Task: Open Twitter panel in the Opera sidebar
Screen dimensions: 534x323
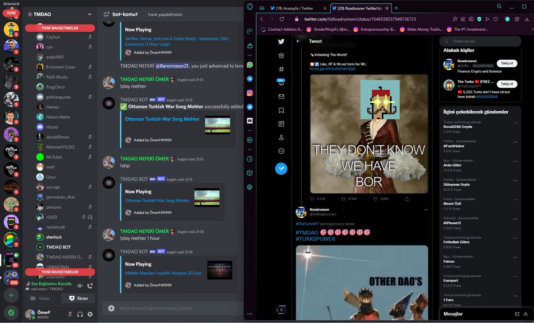Action: coord(250,107)
